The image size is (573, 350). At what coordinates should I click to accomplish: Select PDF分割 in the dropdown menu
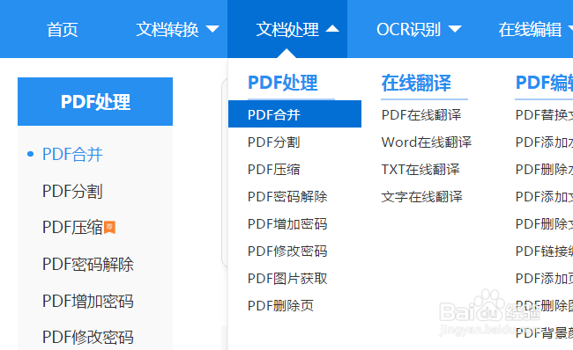pyautogui.click(x=273, y=142)
